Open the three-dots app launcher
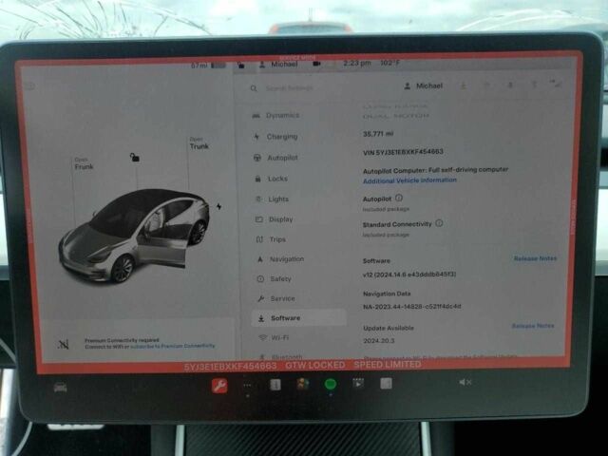This screenshot has width=608, height=456. 248,385
